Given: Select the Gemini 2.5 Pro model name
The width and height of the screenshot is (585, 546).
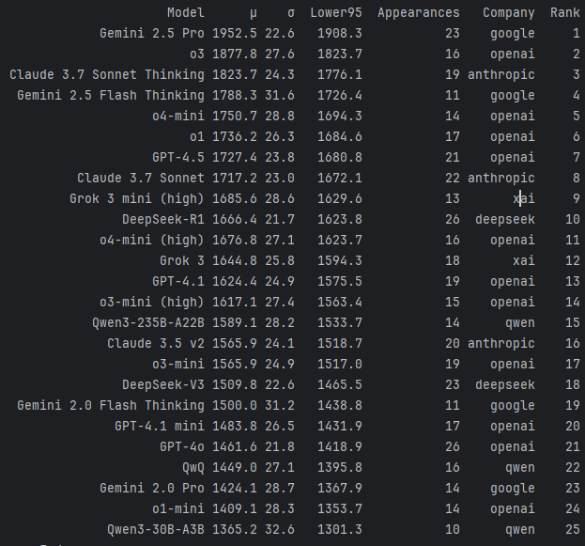Looking at the screenshot, I should (x=152, y=34).
